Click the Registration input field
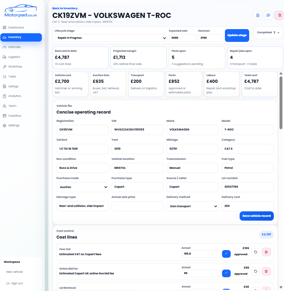 82,130
